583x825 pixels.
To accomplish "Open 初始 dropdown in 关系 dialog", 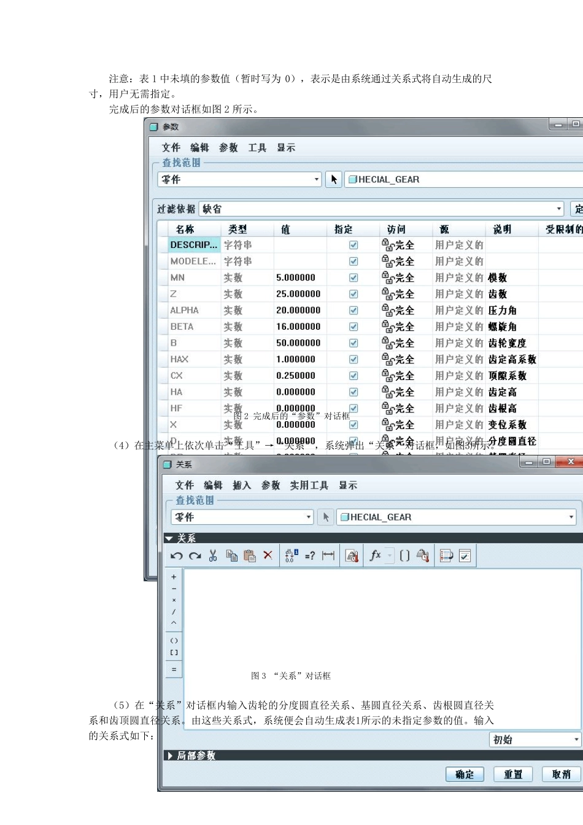I will point(576,740).
